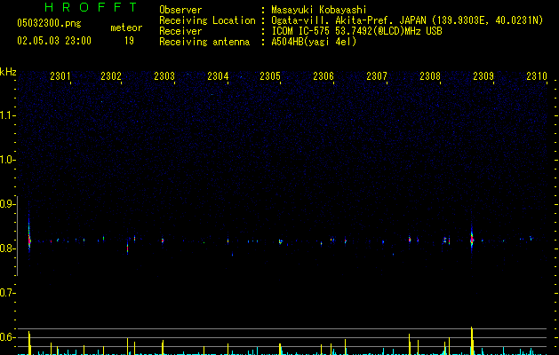Screen dimensions: 559x355
Task: Click time marker 2301
Action: [60, 75]
